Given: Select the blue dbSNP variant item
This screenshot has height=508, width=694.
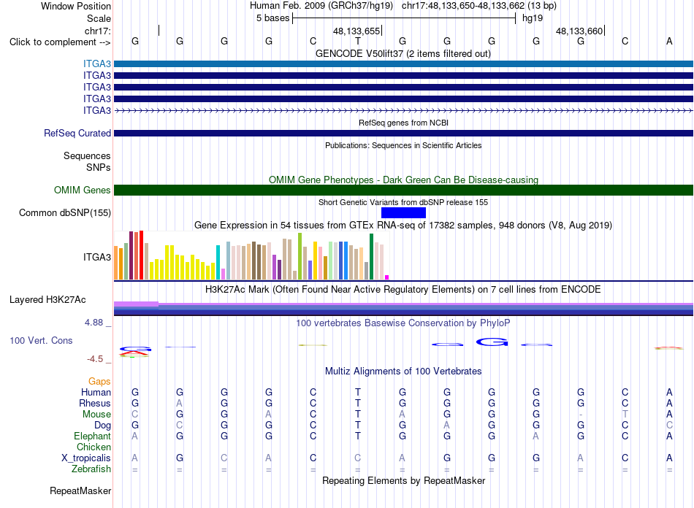Looking at the screenshot, I should pos(403,212).
